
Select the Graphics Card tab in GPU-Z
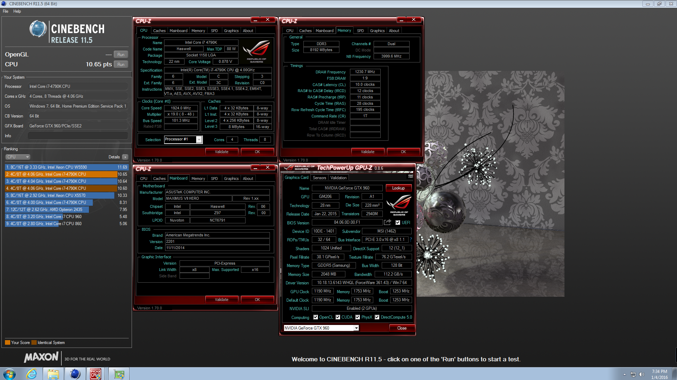[296, 177]
